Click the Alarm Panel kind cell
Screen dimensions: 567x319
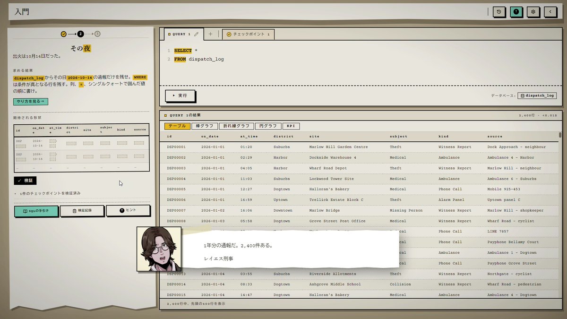(451, 200)
